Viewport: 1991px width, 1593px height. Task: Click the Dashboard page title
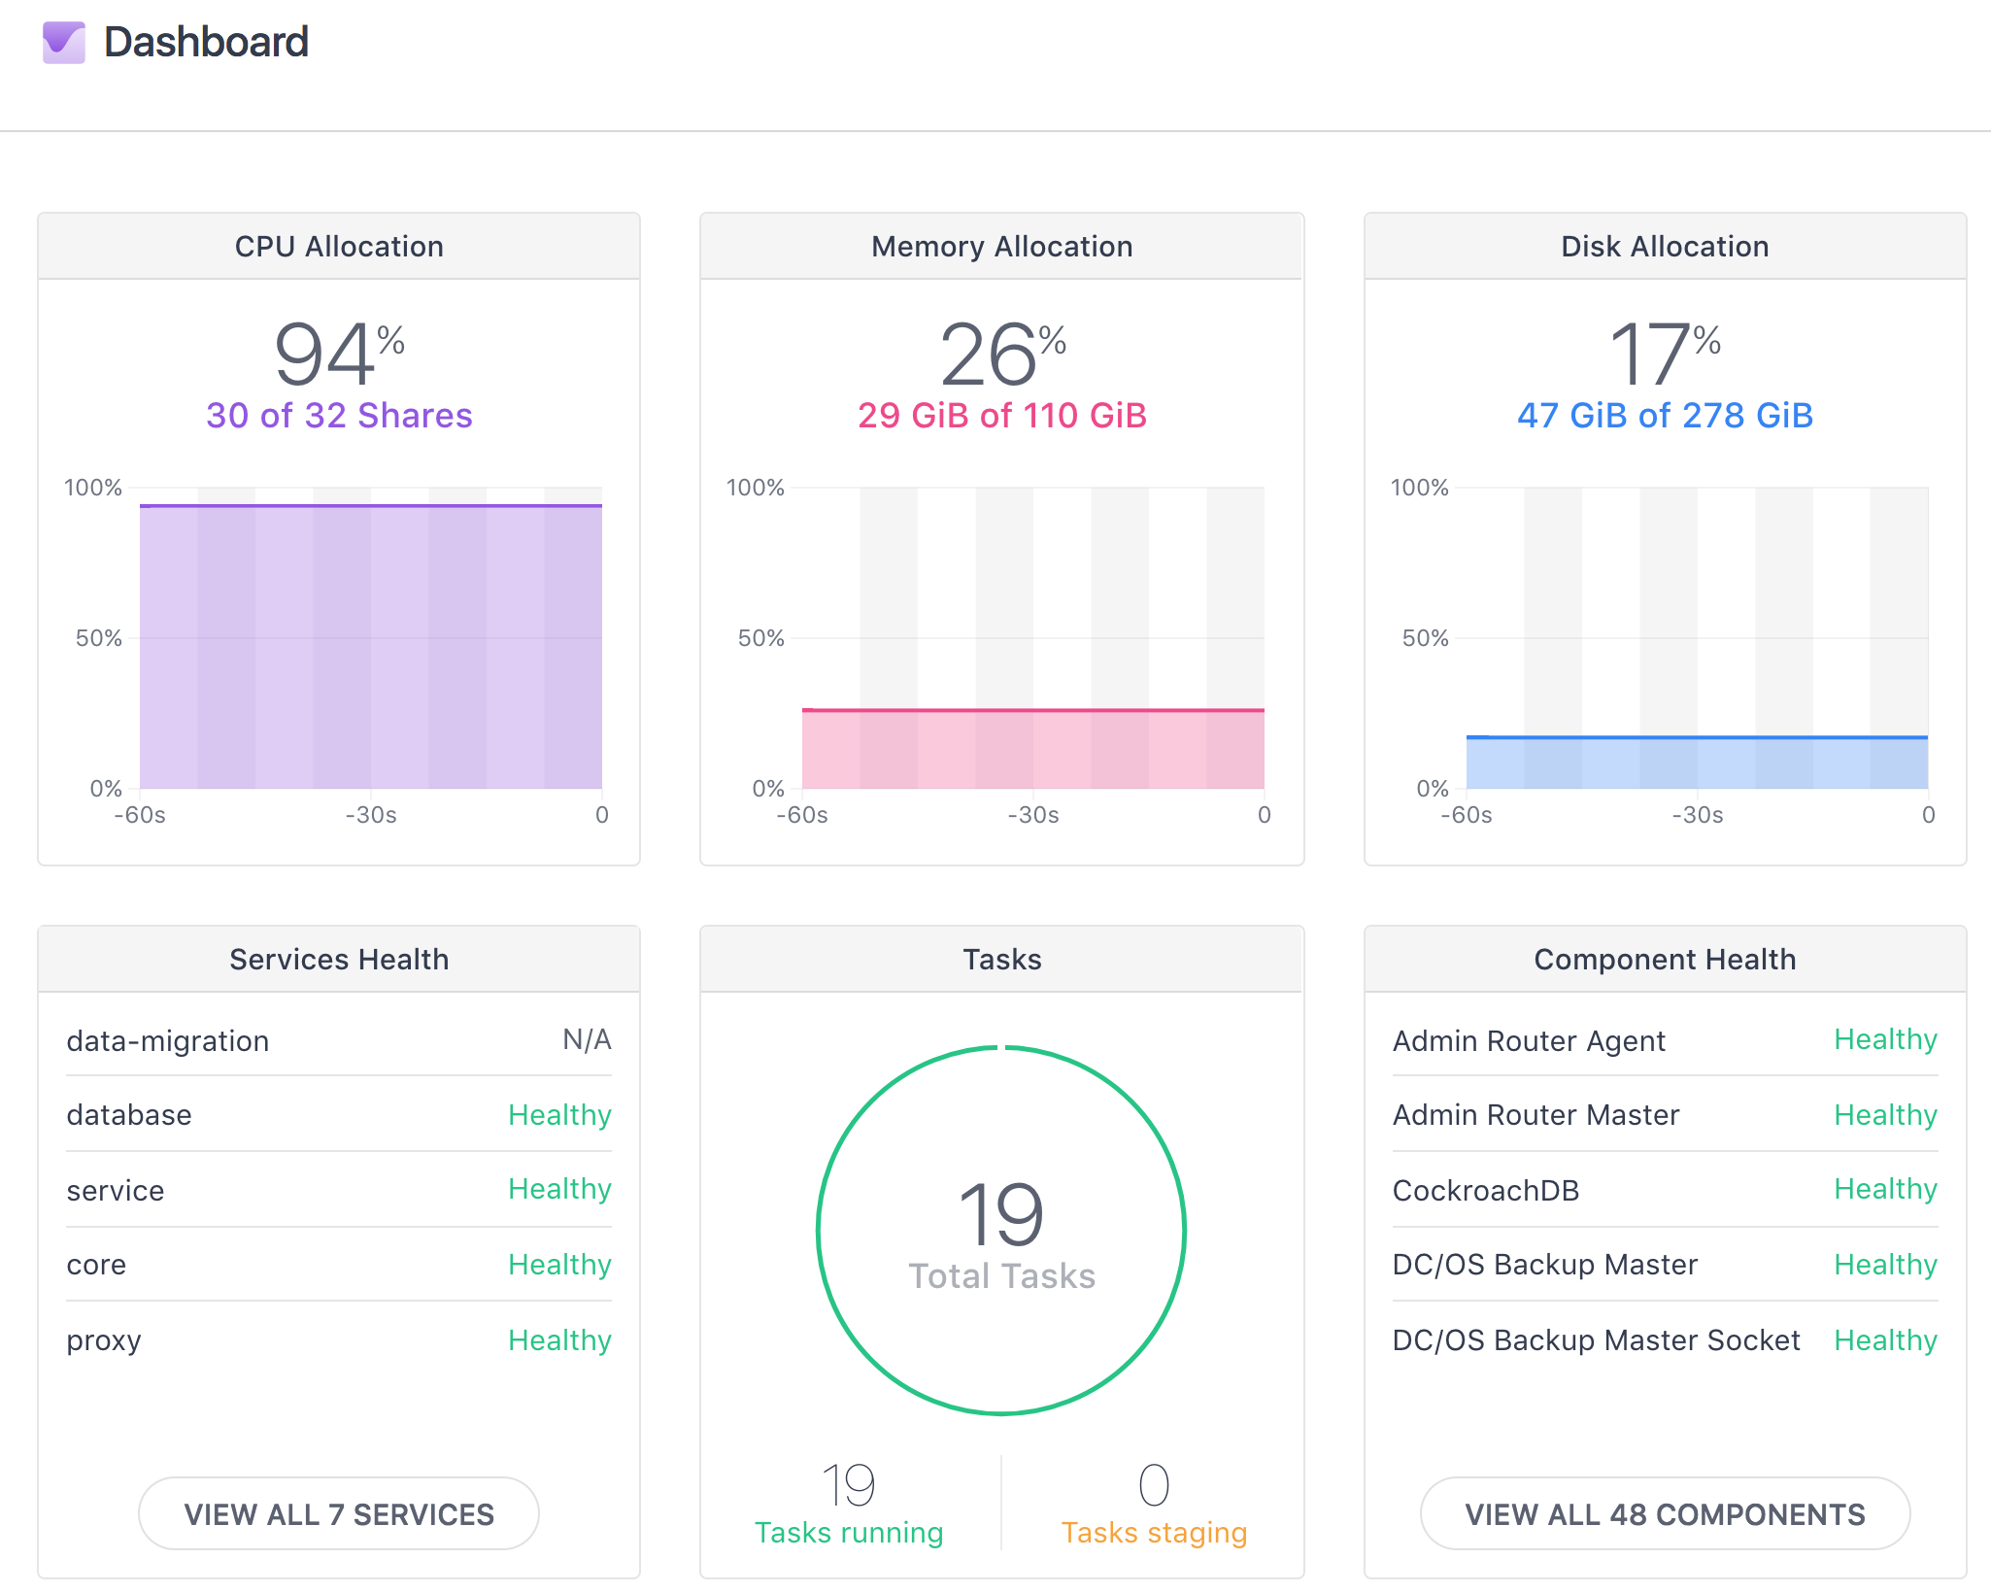pyautogui.click(x=206, y=43)
